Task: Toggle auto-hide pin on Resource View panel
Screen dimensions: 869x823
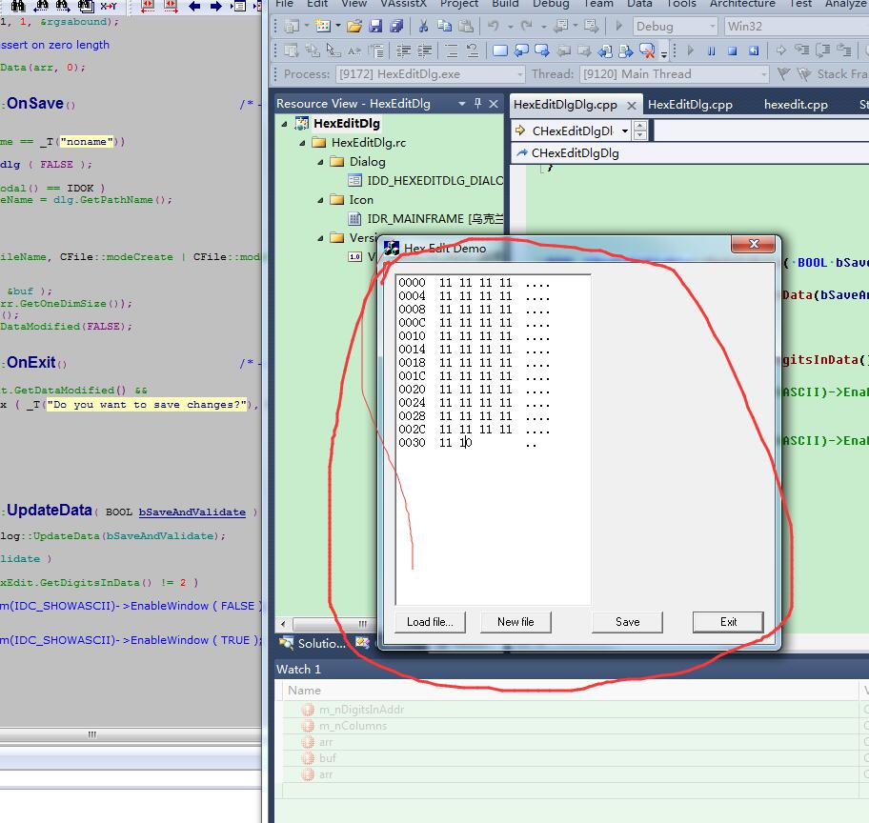Action: [477, 103]
